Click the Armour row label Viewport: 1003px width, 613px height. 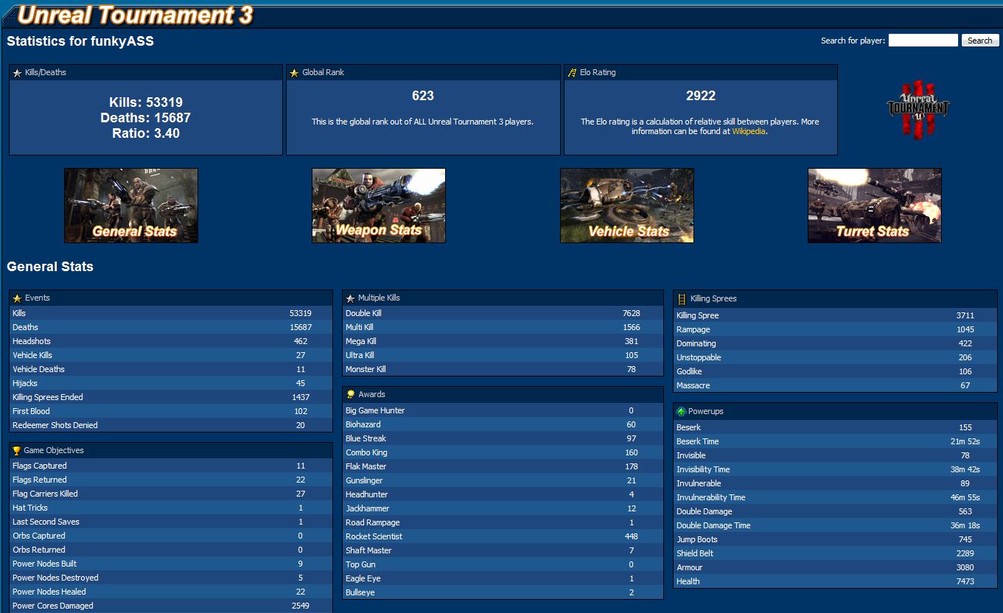pyautogui.click(x=690, y=567)
